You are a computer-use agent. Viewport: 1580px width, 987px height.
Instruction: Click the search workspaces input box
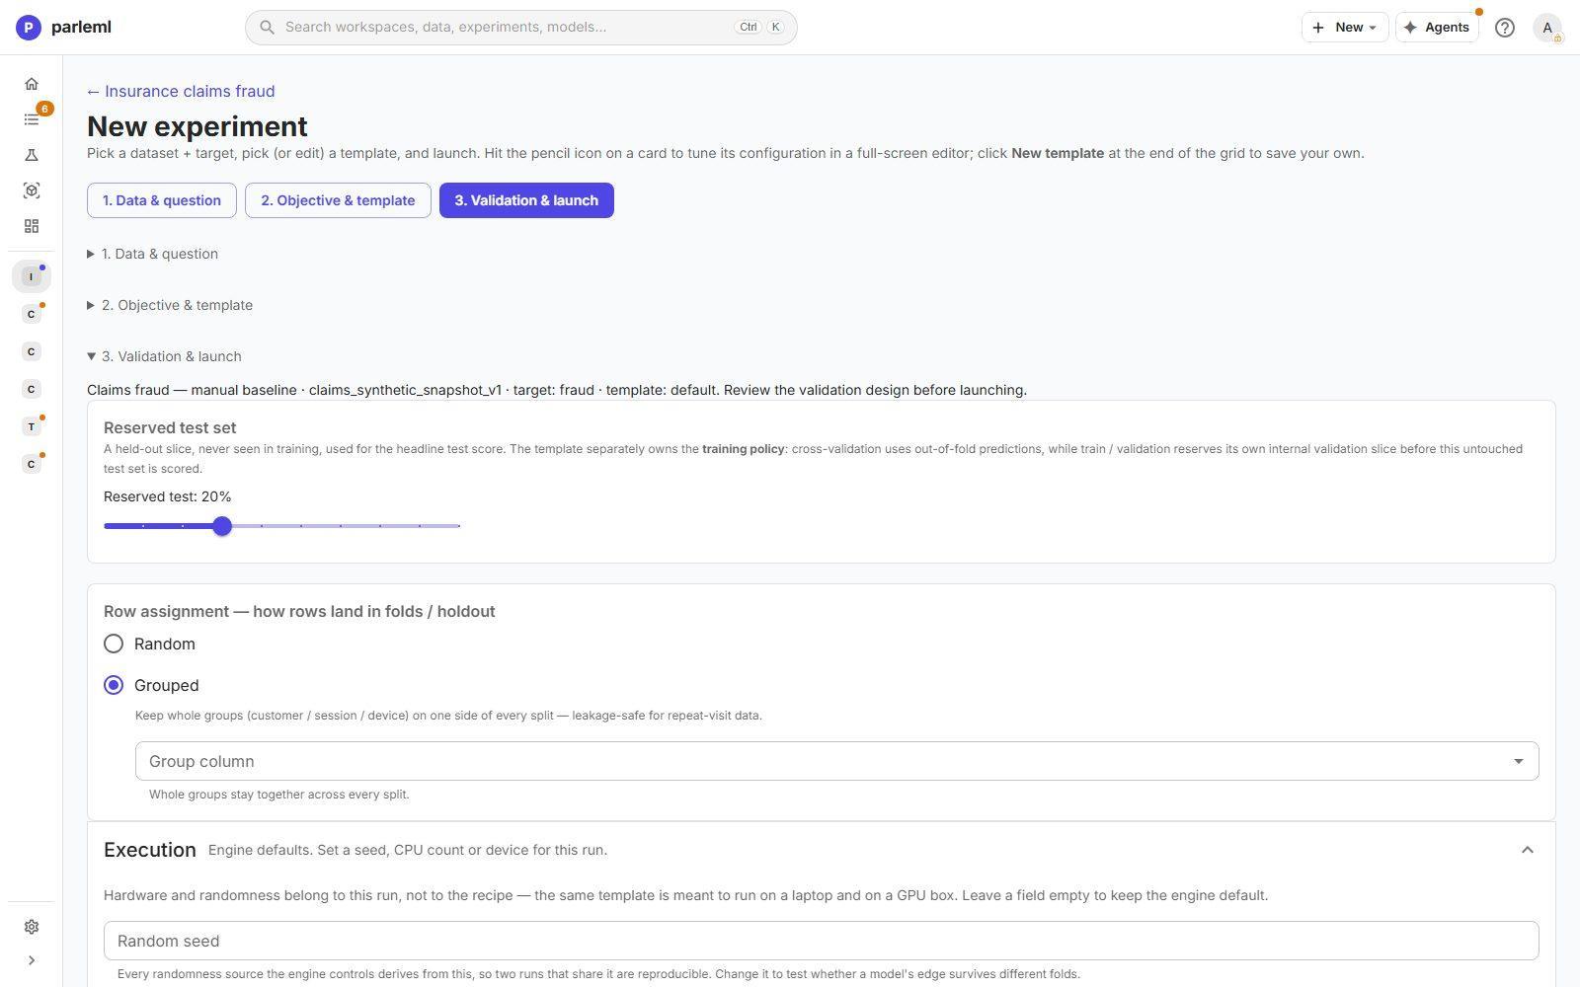click(521, 27)
